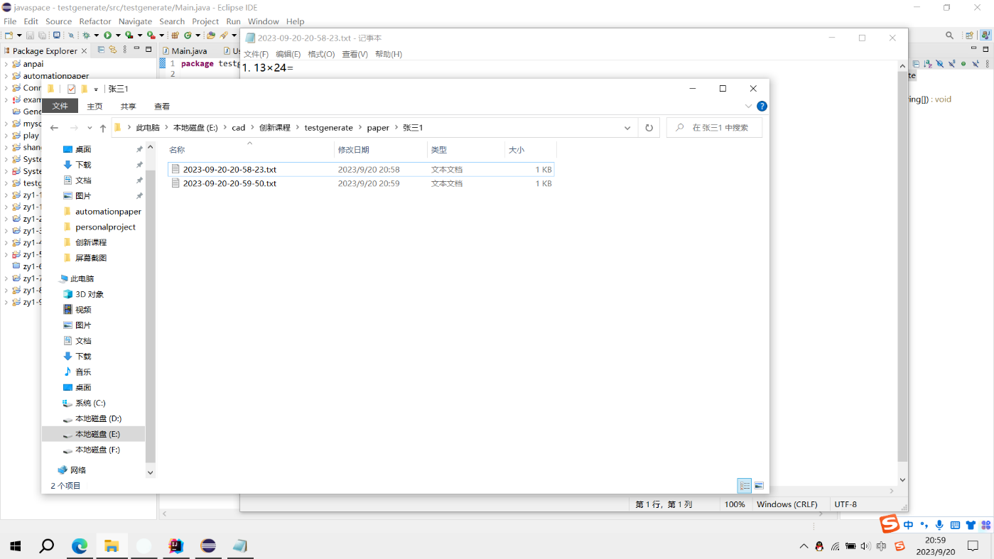Toggle Sogou Chinese input mode indicator

(x=909, y=525)
